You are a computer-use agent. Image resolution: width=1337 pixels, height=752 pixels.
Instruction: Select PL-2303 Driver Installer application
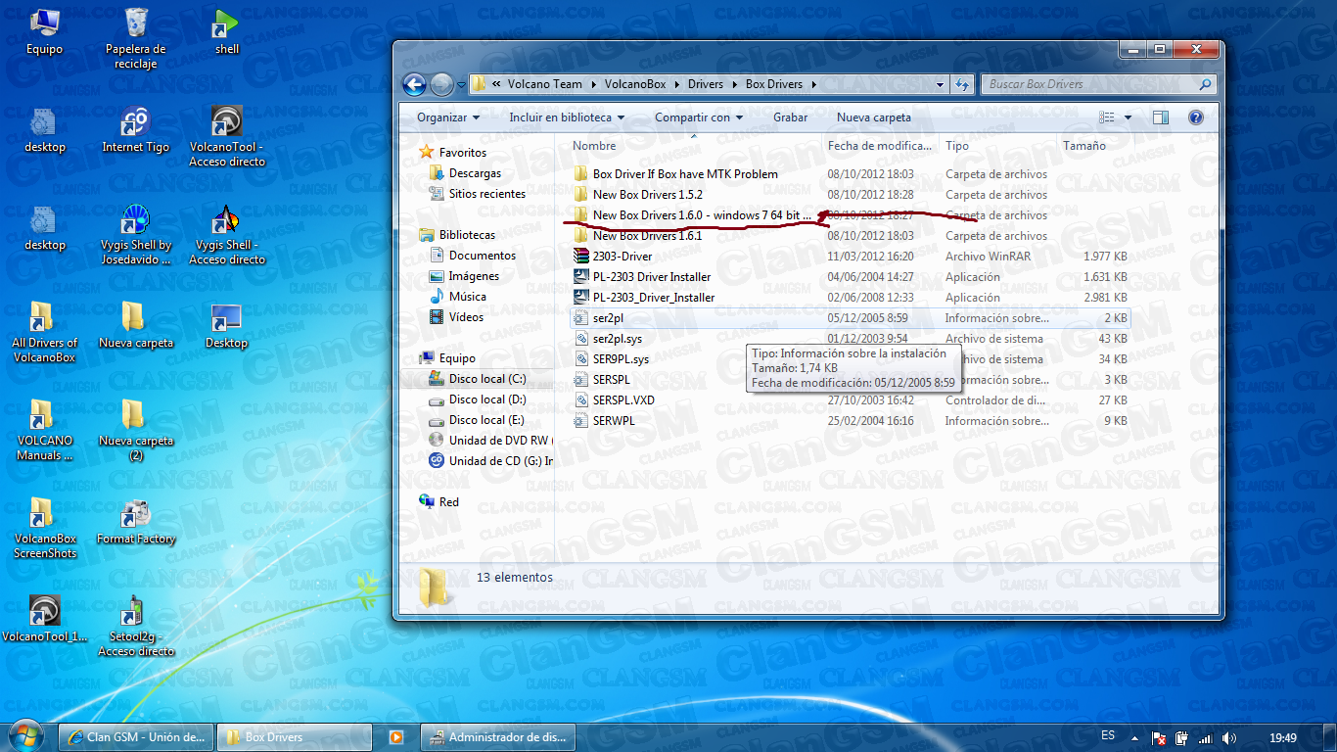652,277
